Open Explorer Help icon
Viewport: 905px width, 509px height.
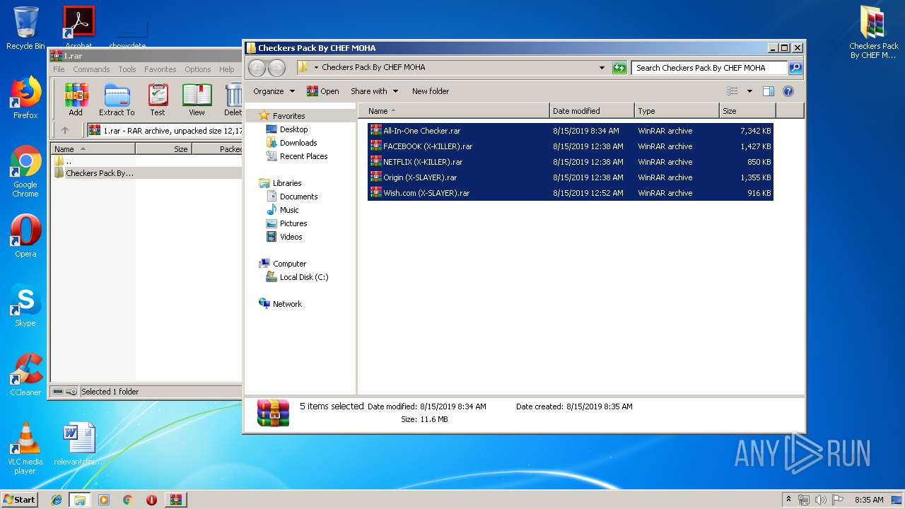click(788, 91)
